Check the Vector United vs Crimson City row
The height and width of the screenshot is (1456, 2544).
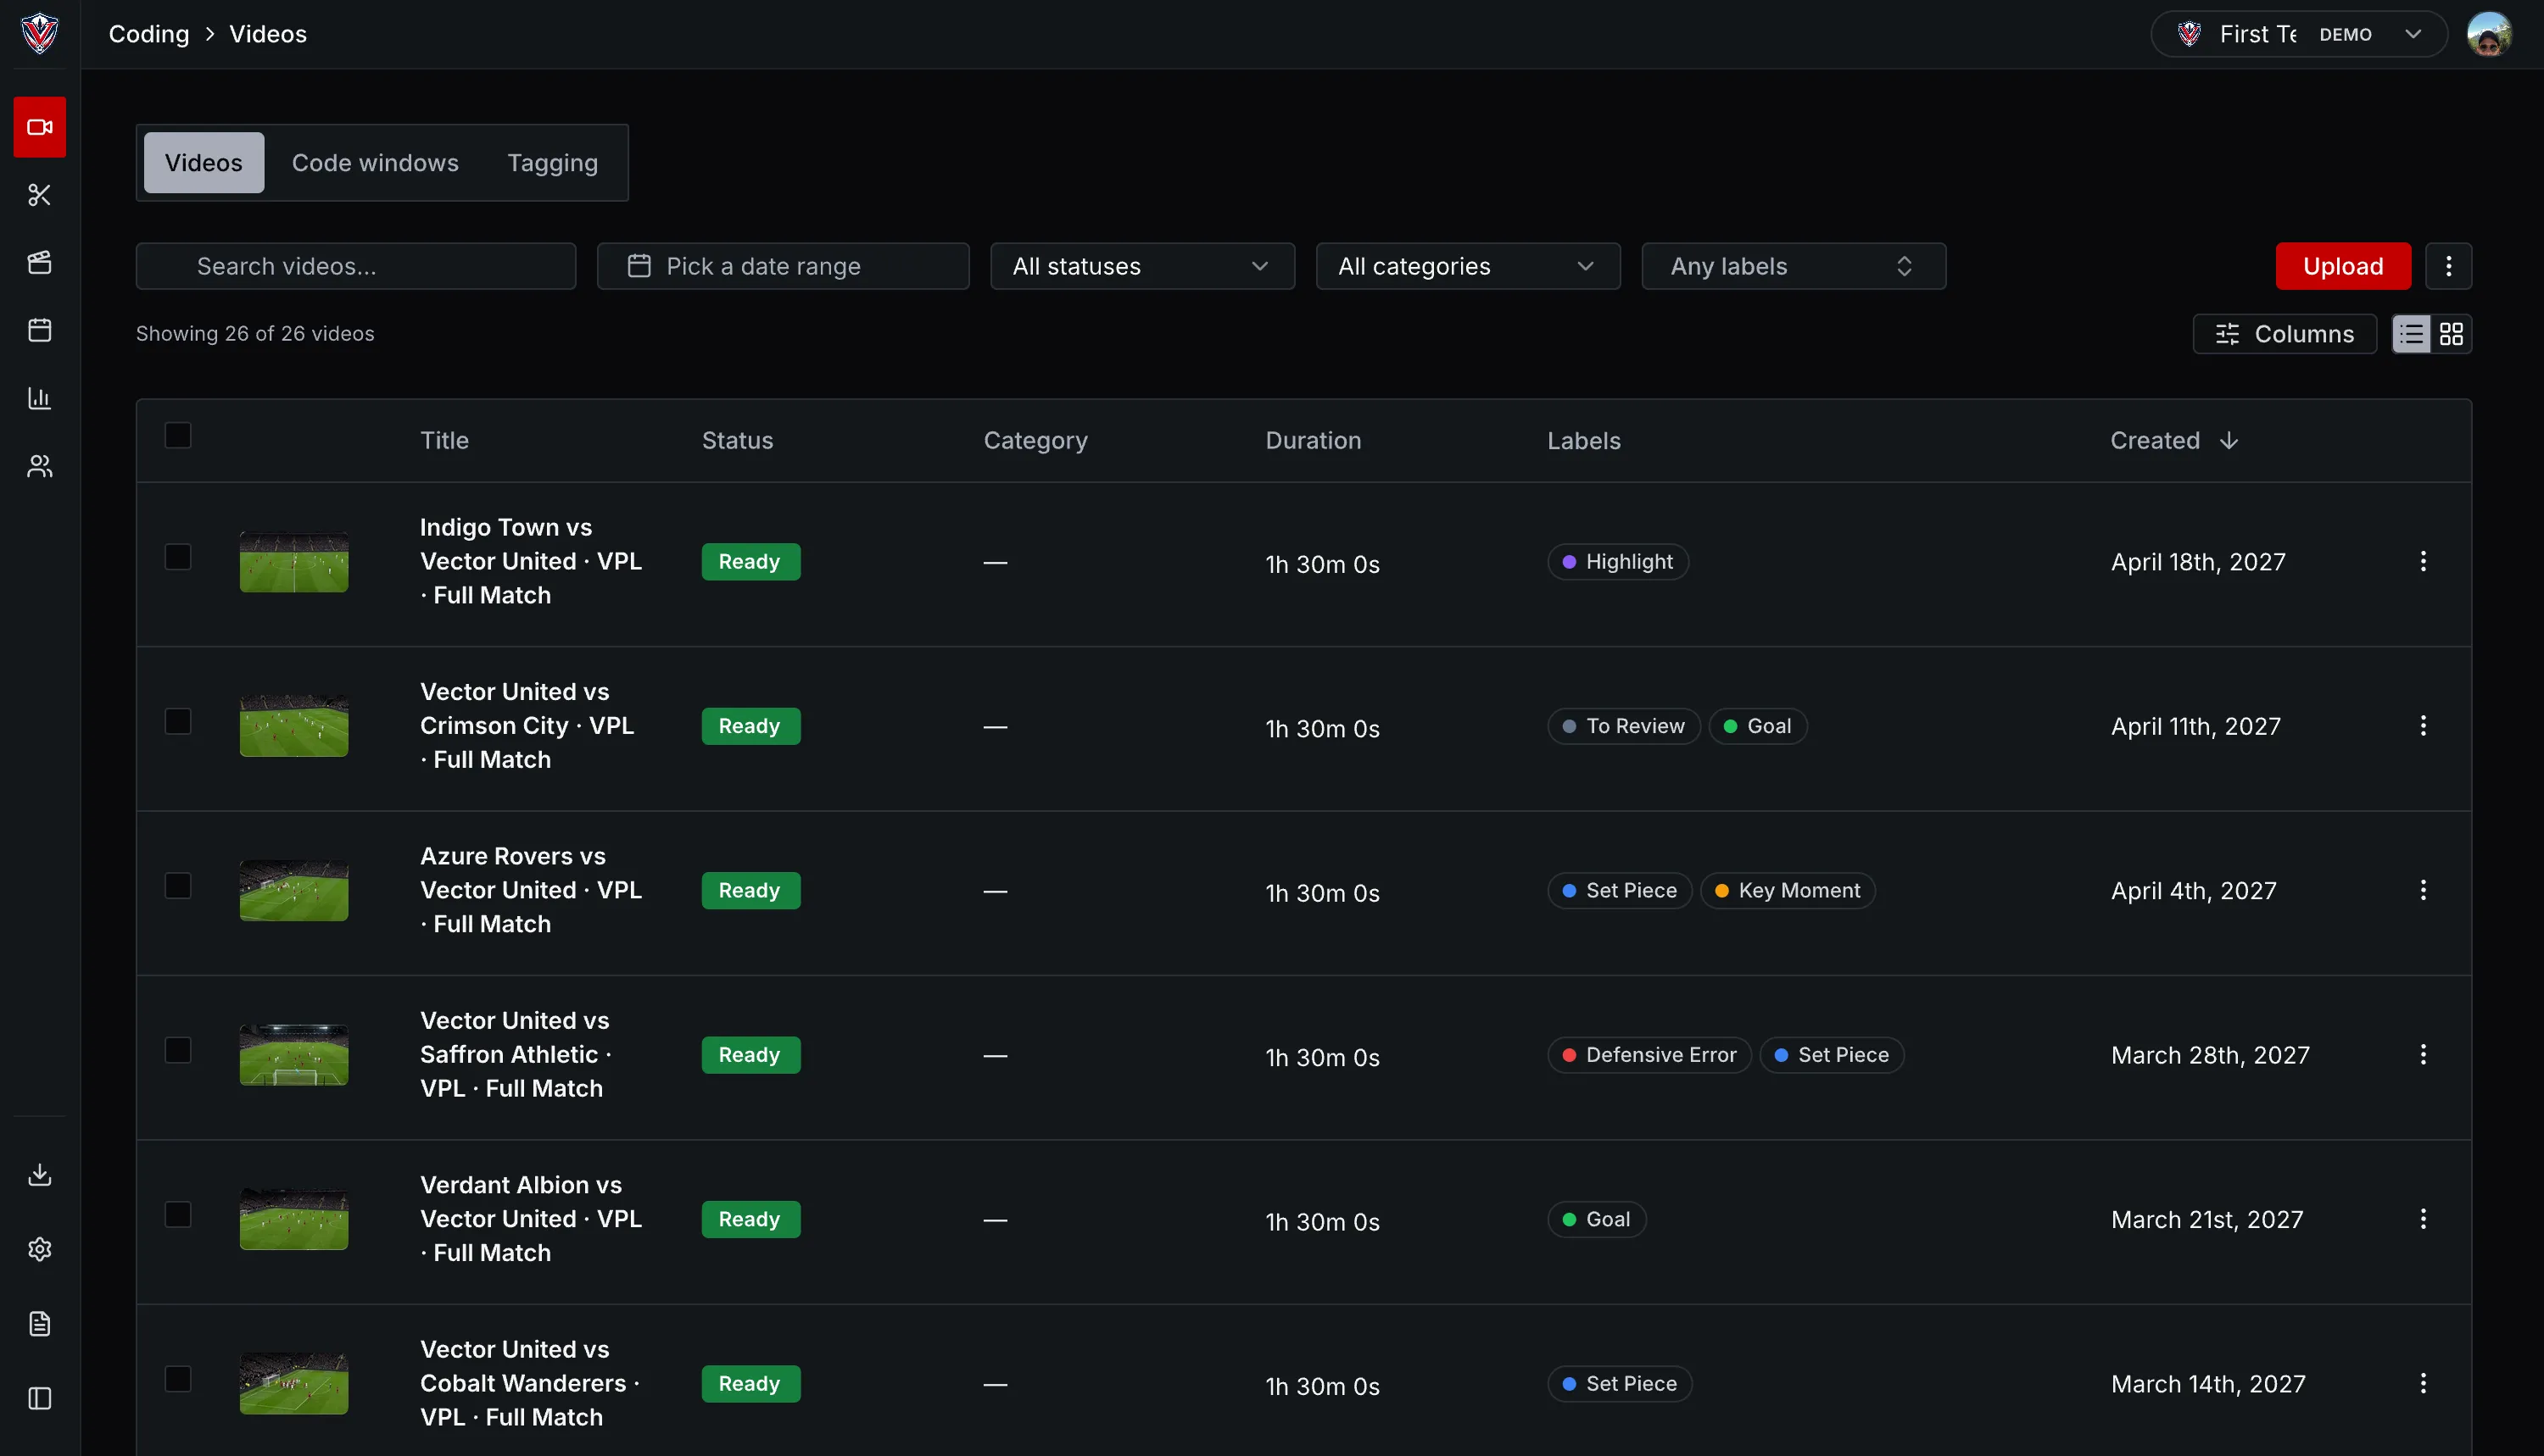(178, 721)
